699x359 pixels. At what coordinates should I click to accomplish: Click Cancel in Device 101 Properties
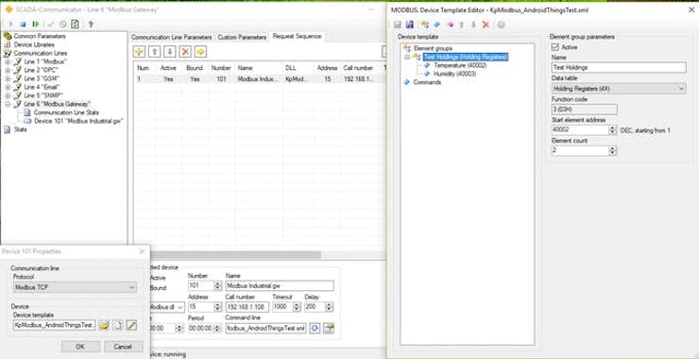click(123, 347)
